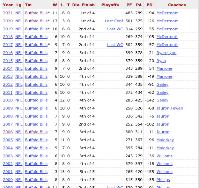The image size is (199, 188).
Task: Open coach Mularkey link in 2004 row
Action: 165,148
